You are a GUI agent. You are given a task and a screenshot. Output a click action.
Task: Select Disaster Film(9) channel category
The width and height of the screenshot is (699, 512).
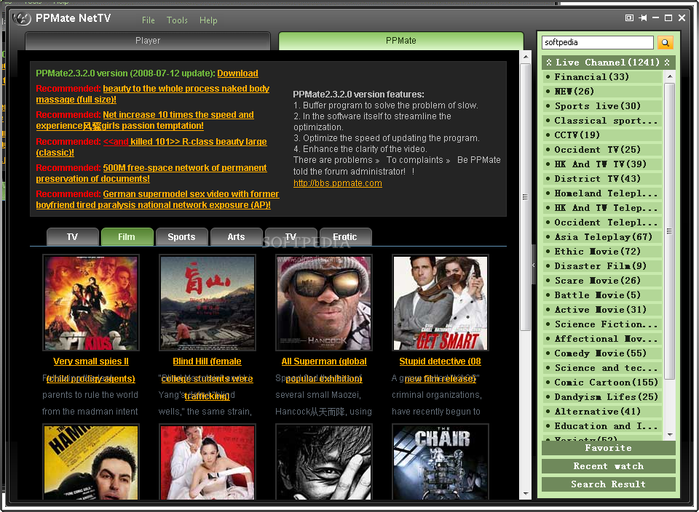603,265
